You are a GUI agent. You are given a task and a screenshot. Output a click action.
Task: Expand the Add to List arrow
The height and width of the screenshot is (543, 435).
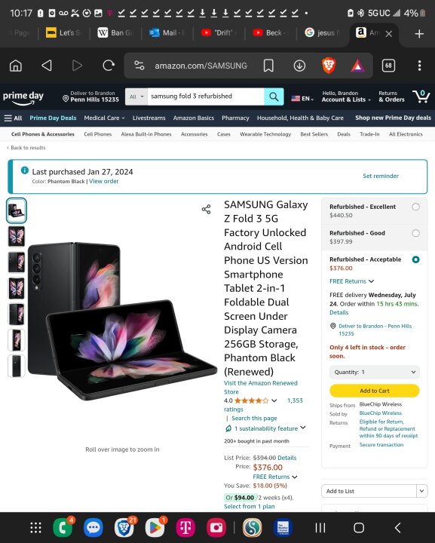point(421,491)
